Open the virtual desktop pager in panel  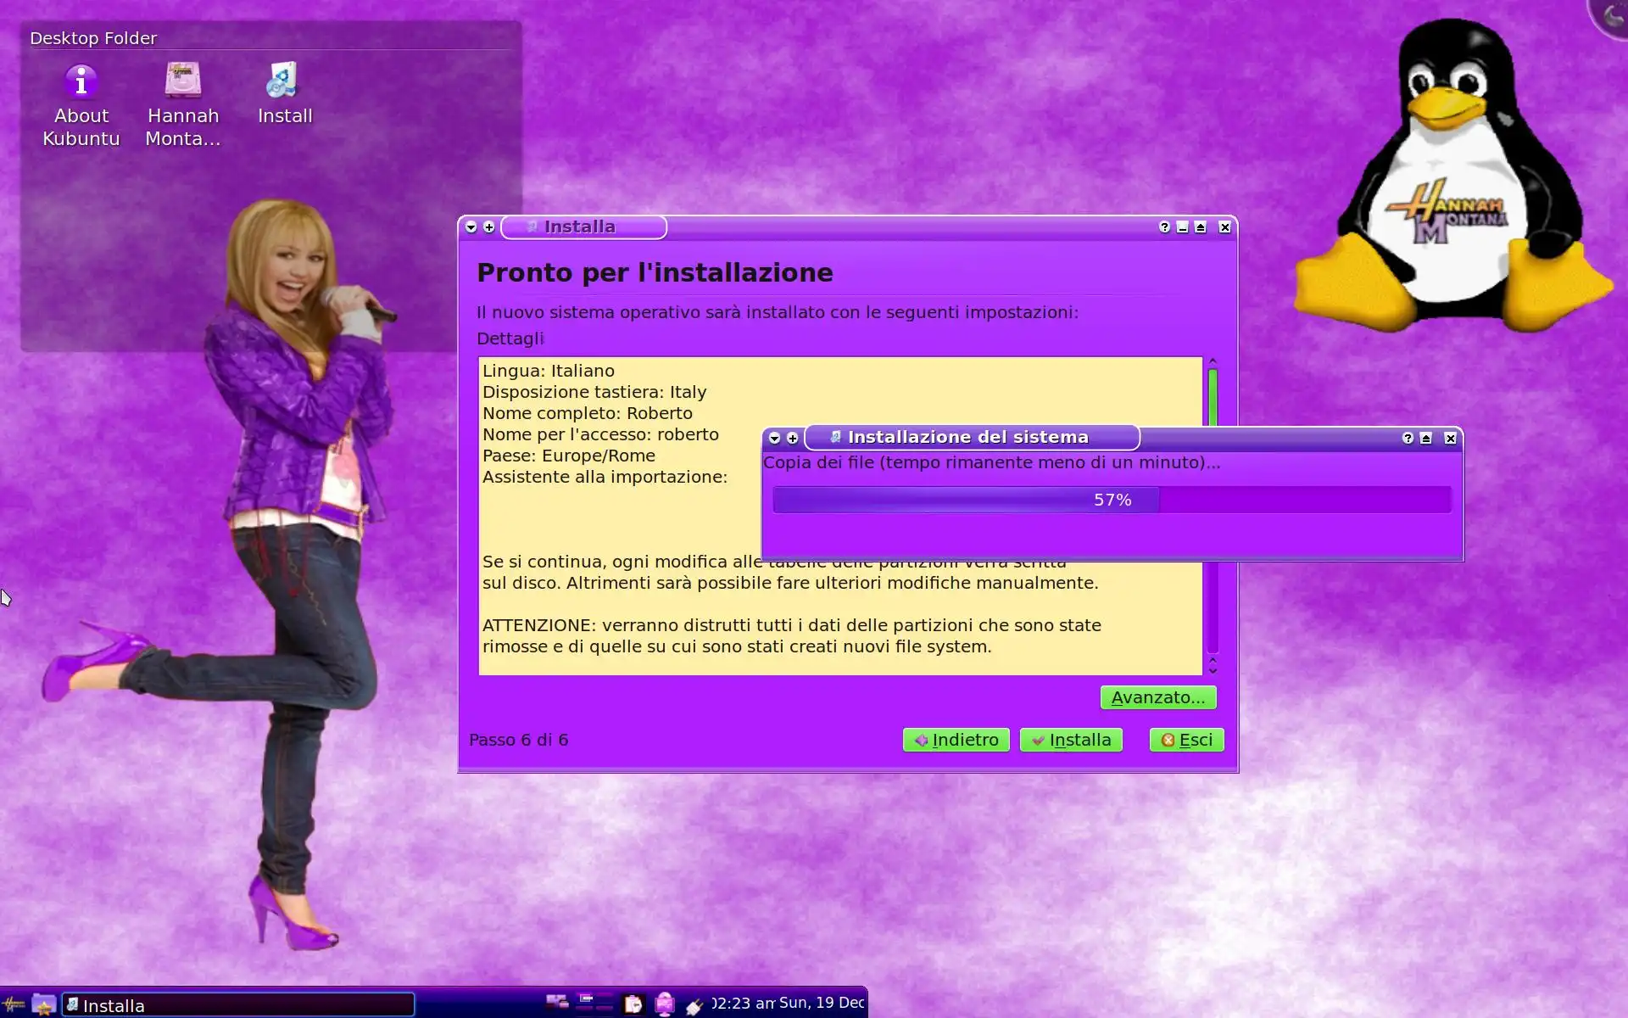pyautogui.click(x=594, y=1003)
